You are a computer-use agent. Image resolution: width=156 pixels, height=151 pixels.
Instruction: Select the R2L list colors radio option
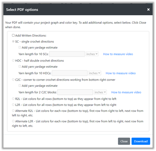pyautogui.click(x=13, y=98)
